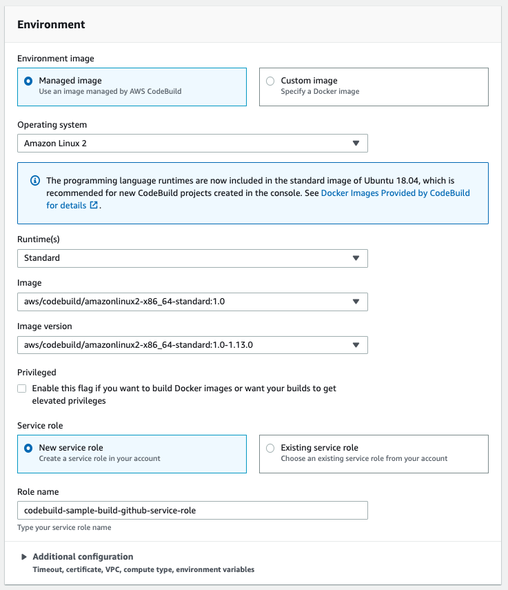Viewport: 508px width, 590px height.
Task: Click the Environment section heading
Action: coord(51,25)
